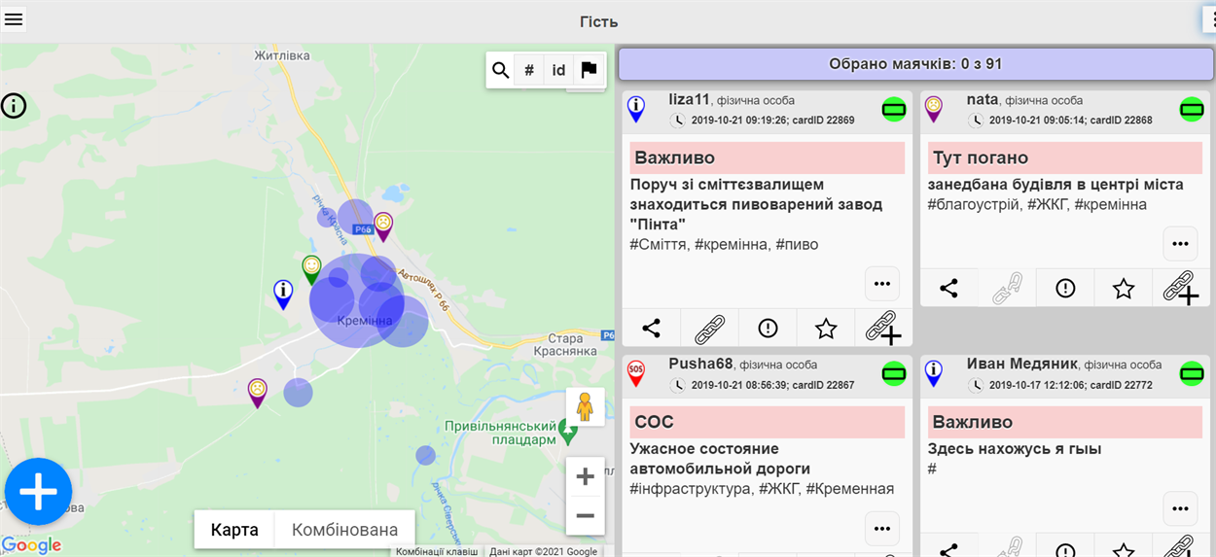This screenshot has width=1216, height=557.
Task: Expand more options on nata card
Action: point(1180,244)
